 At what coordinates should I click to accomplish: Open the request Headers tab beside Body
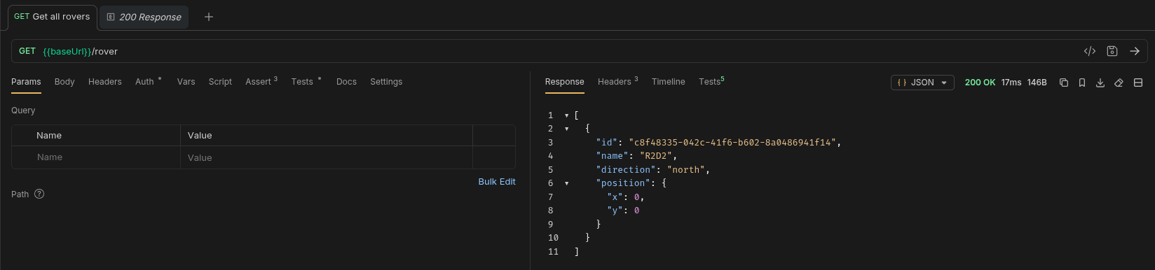(105, 82)
